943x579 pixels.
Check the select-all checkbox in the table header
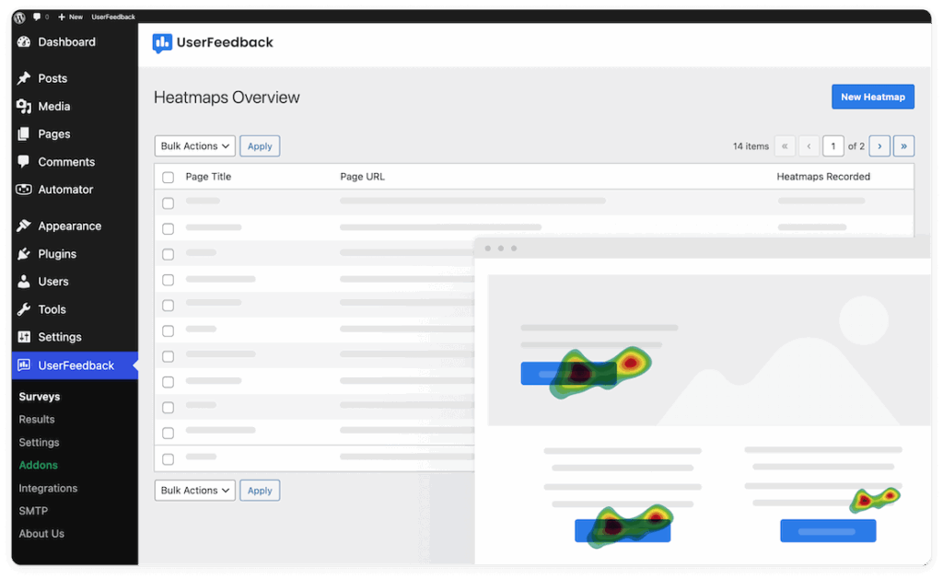click(x=167, y=177)
